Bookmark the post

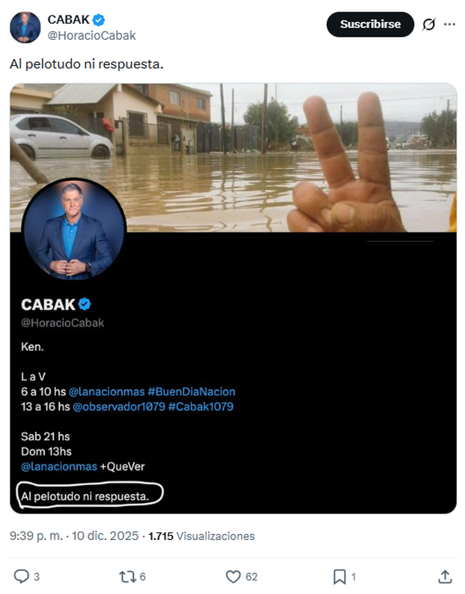point(338,576)
